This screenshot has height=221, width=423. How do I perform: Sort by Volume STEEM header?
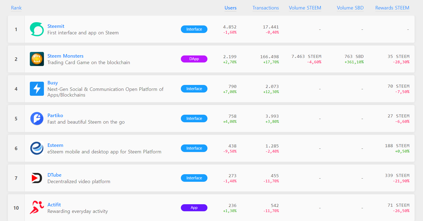coord(305,8)
